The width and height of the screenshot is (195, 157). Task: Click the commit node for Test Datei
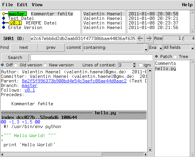[x=4, y=18]
